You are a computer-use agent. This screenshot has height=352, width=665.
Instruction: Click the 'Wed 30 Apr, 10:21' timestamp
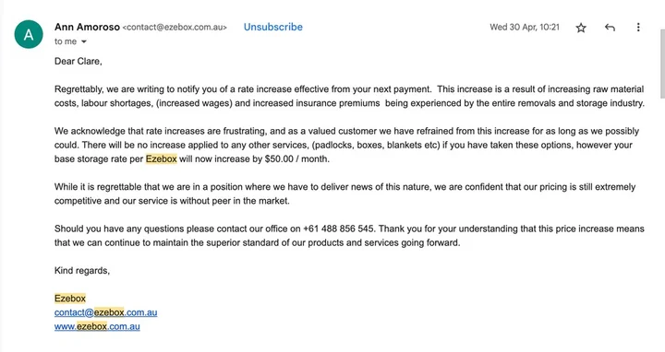(525, 28)
